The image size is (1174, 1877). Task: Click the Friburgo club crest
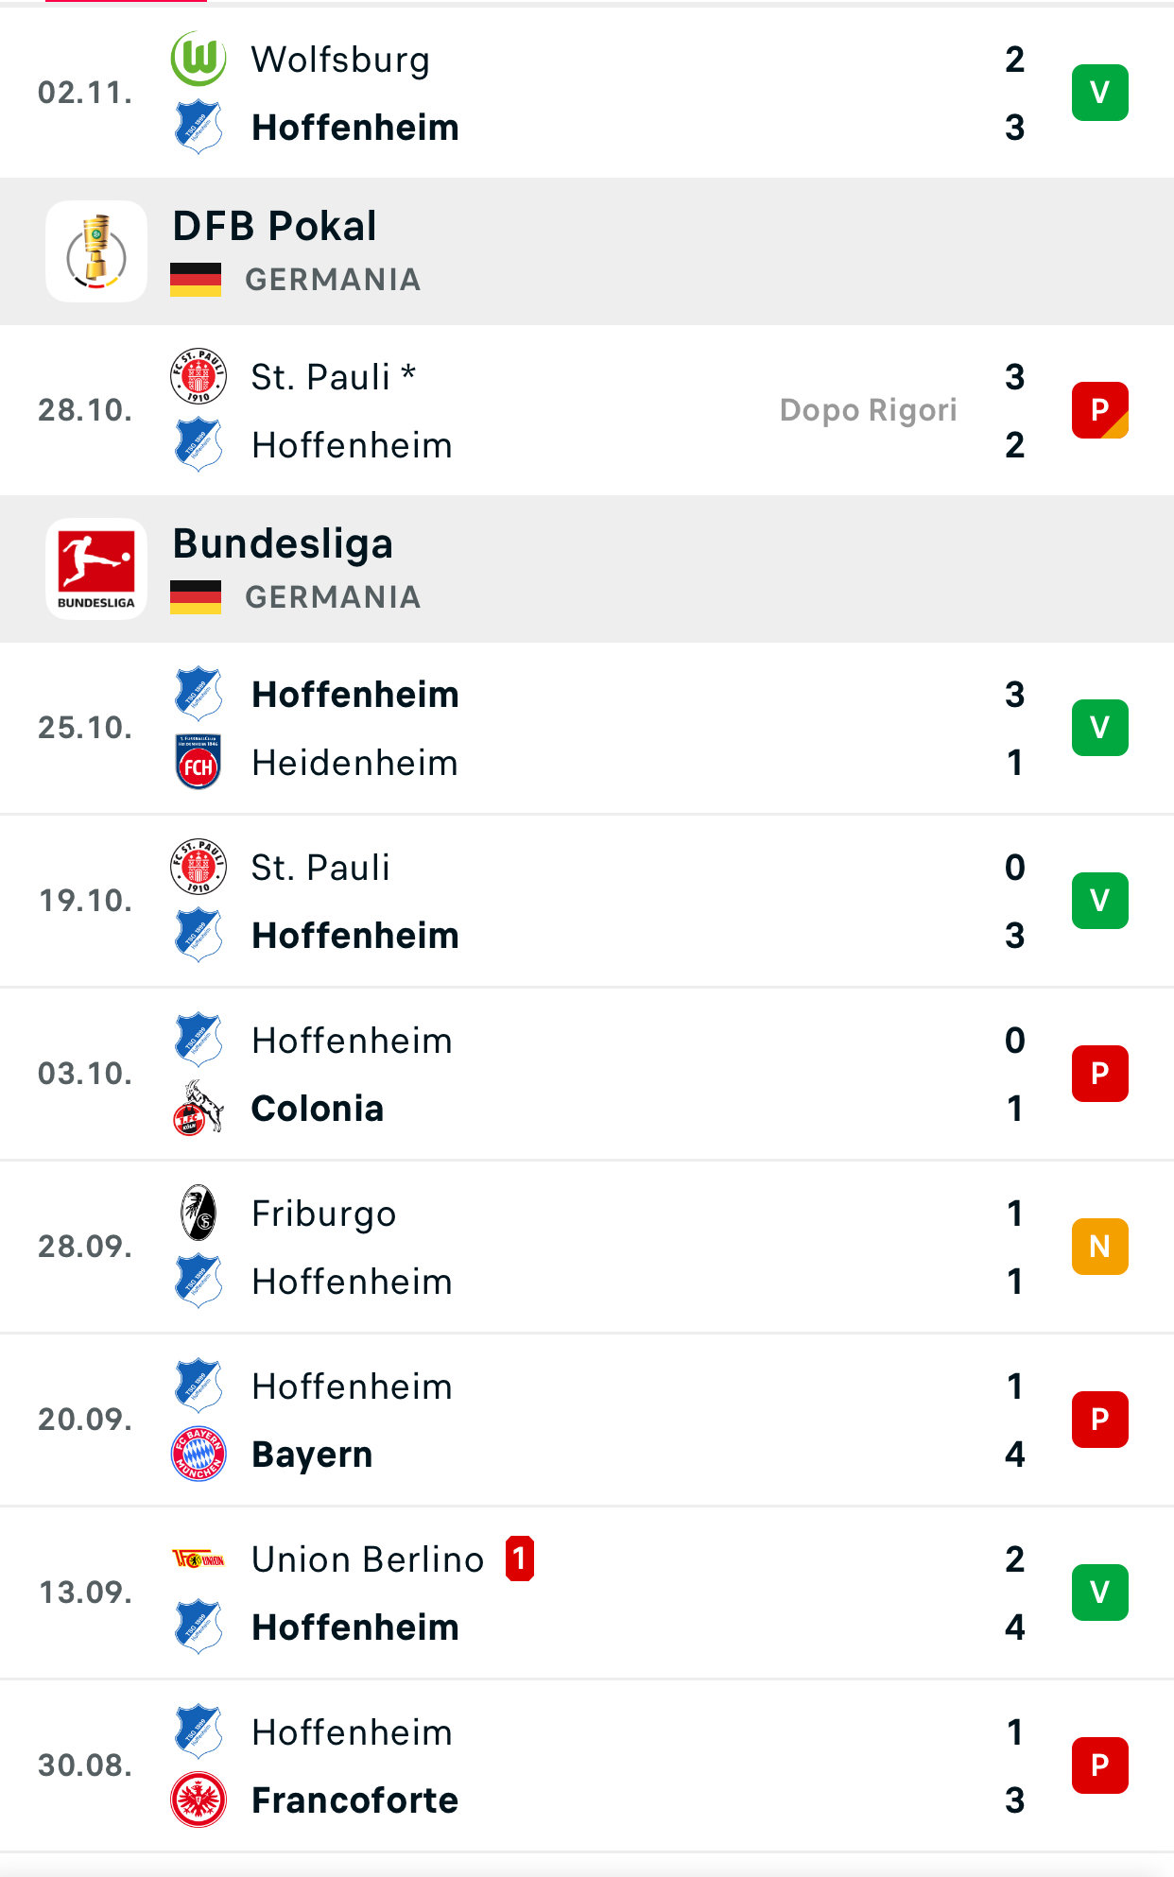[x=199, y=1213]
